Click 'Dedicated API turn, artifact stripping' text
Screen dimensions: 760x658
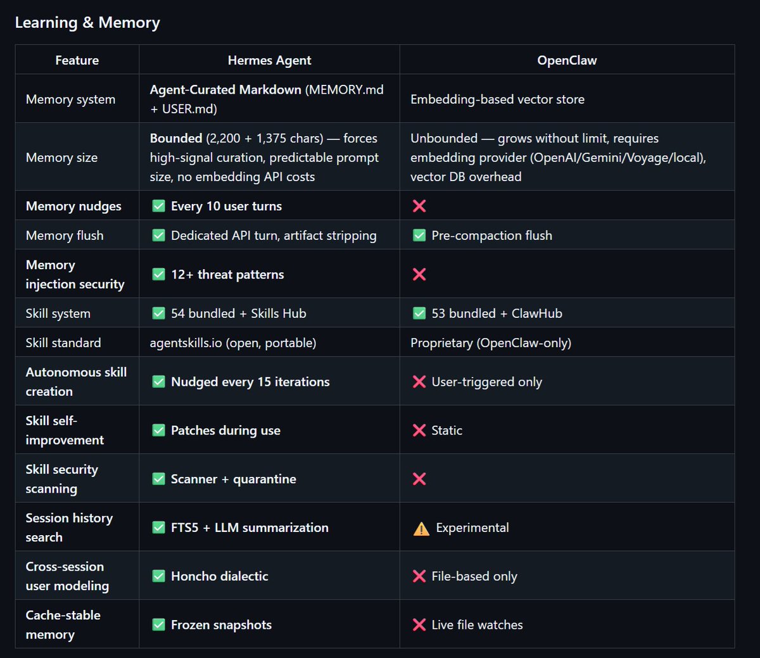tap(274, 236)
